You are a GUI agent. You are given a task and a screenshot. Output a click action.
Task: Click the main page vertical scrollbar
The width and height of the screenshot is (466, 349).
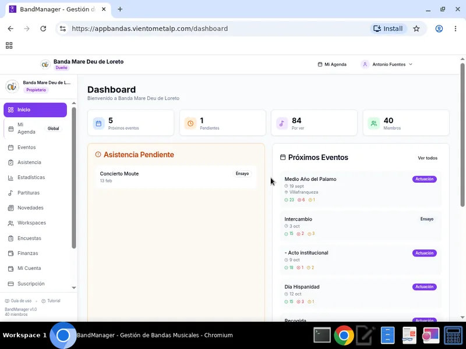(x=462, y=135)
